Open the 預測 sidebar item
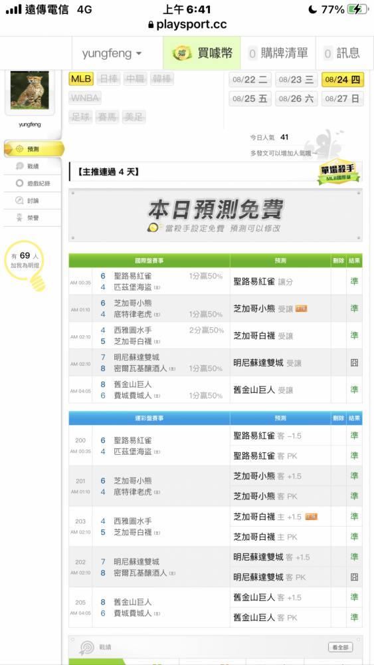 coord(34,149)
